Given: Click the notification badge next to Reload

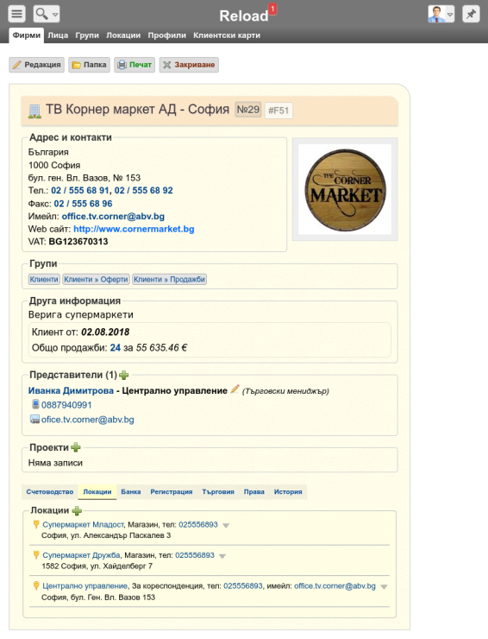Looking at the screenshot, I should (x=272, y=9).
